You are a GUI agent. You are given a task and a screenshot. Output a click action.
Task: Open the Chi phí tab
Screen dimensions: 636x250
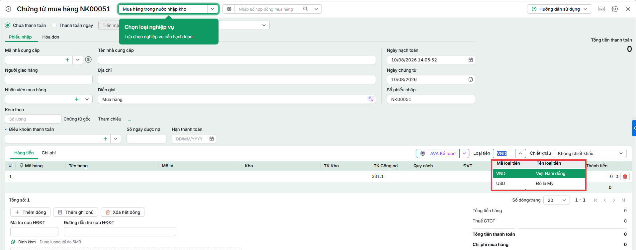pos(49,153)
